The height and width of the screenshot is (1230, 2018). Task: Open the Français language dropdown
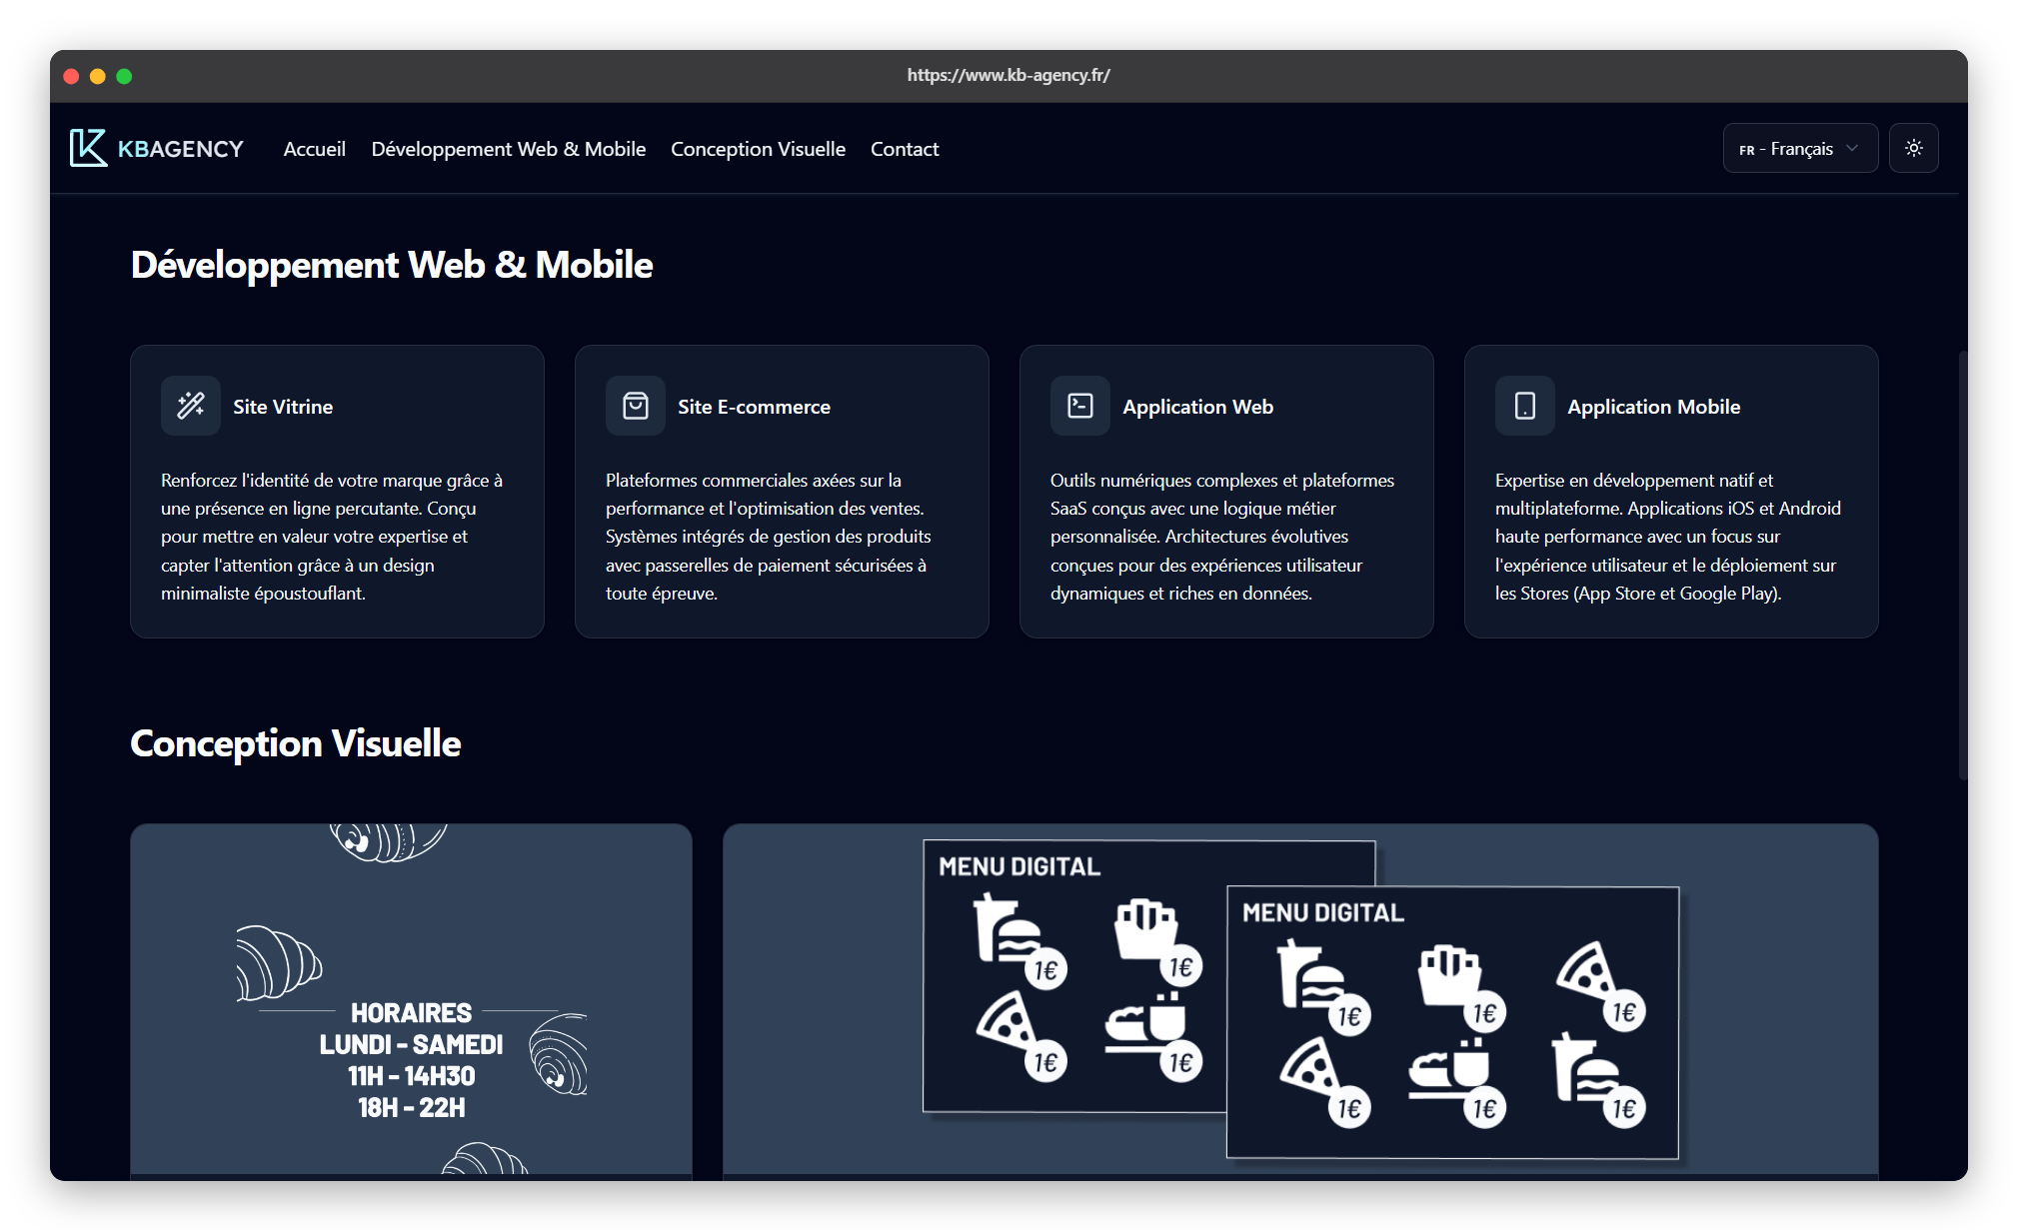point(1799,147)
